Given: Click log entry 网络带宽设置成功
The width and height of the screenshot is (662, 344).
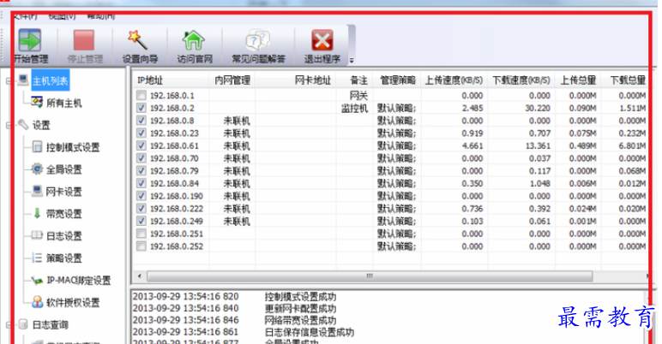Looking at the screenshot, I should click(300, 320).
